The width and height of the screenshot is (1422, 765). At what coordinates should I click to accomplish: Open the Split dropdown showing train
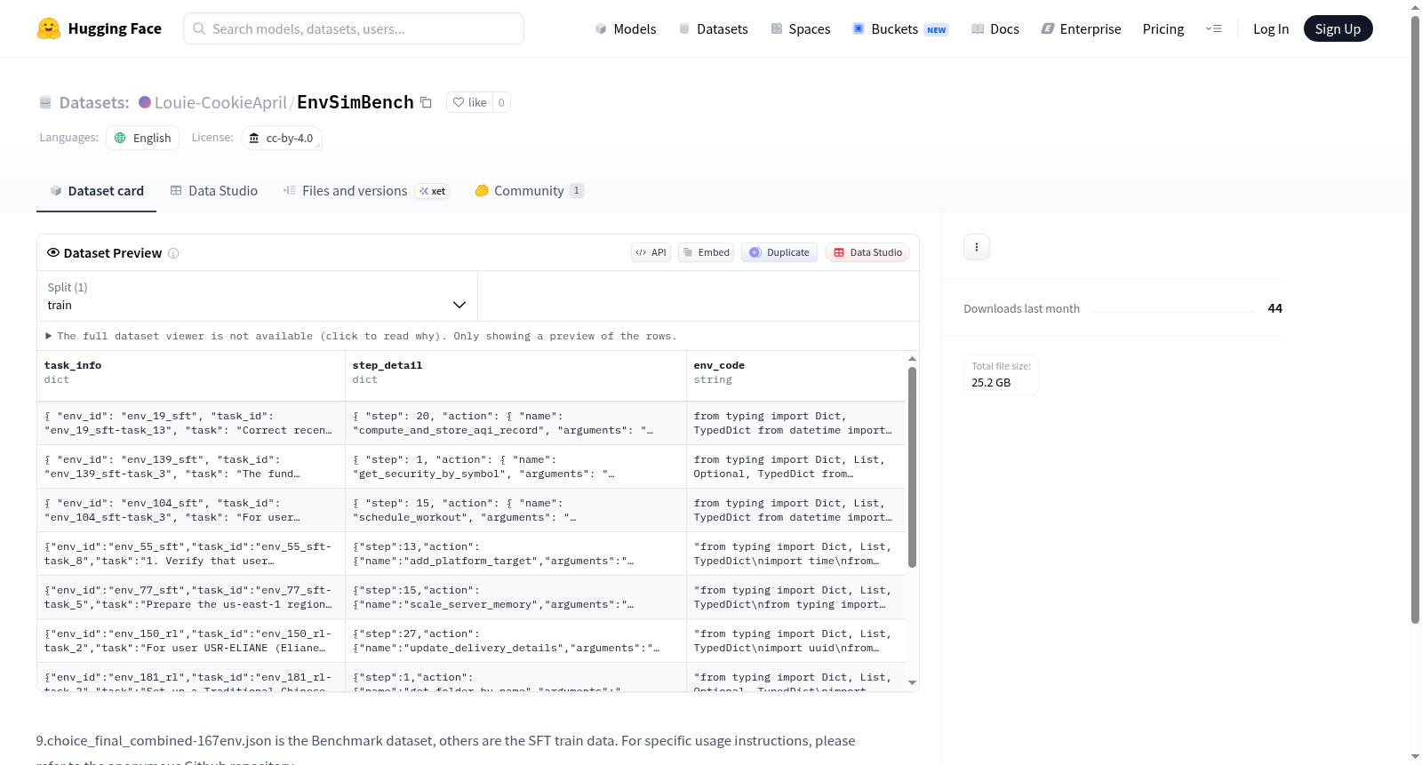point(257,296)
